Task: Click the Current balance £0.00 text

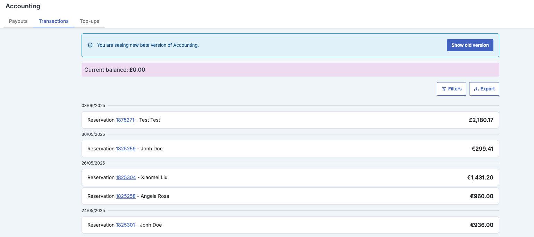Action: pyautogui.click(x=115, y=70)
